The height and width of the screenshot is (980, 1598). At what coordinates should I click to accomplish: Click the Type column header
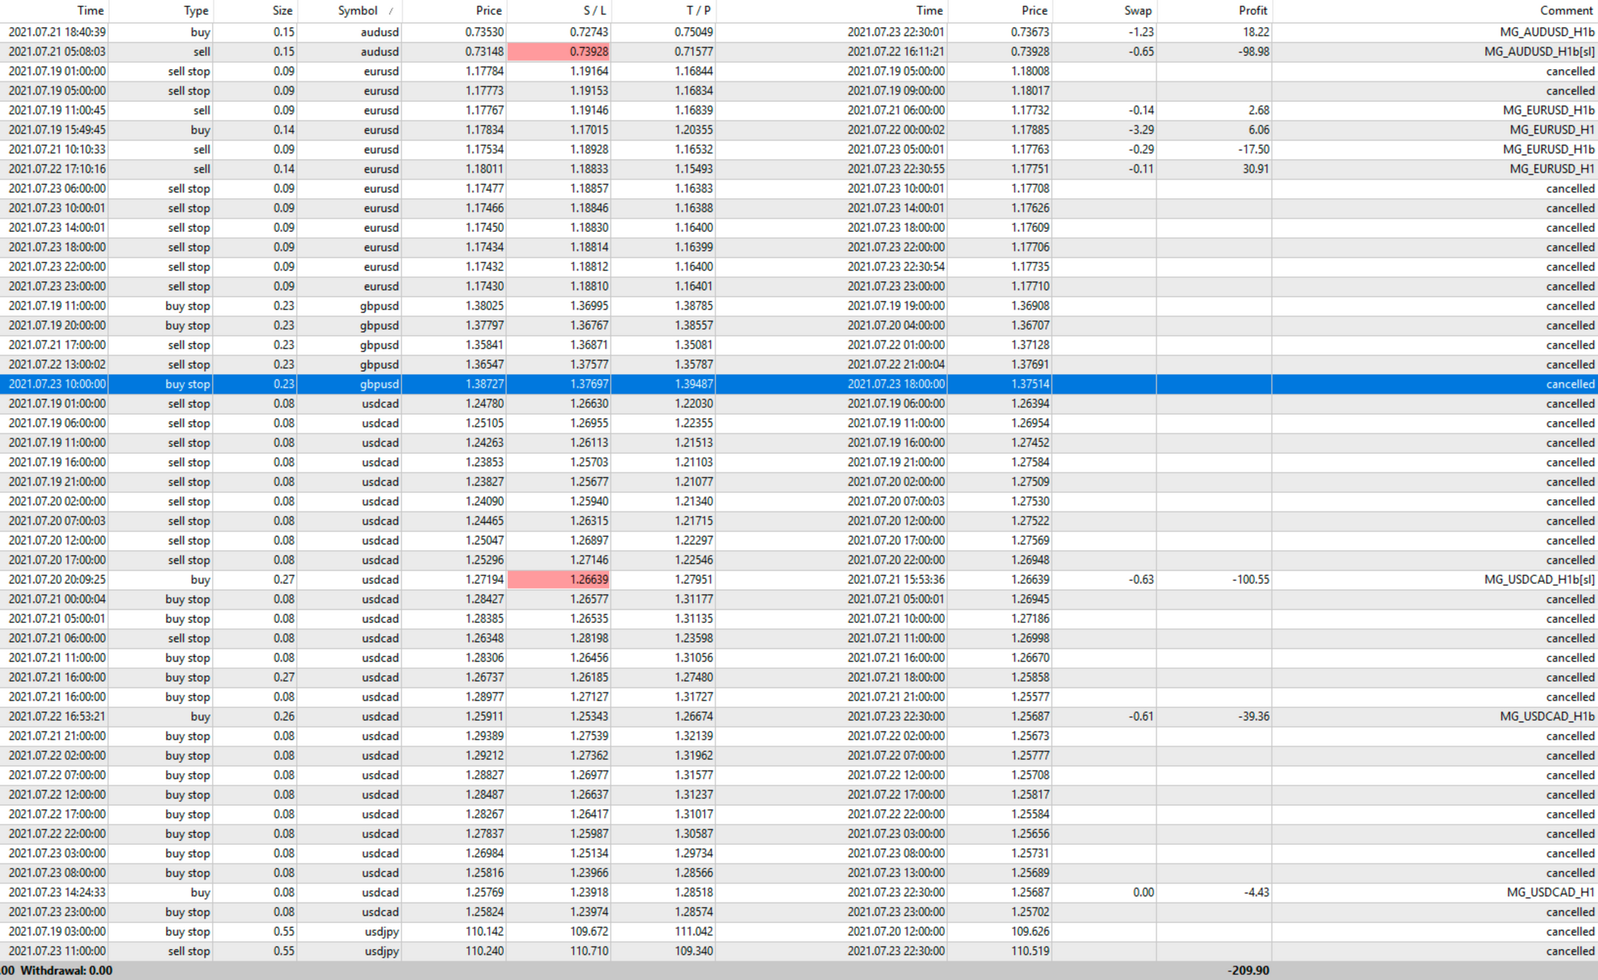(195, 10)
